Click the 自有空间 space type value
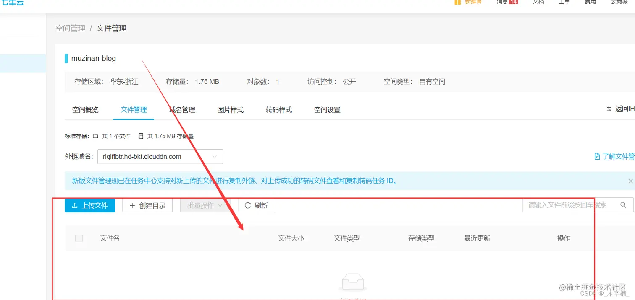This screenshot has height=300, width=635. tap(432, 82)
